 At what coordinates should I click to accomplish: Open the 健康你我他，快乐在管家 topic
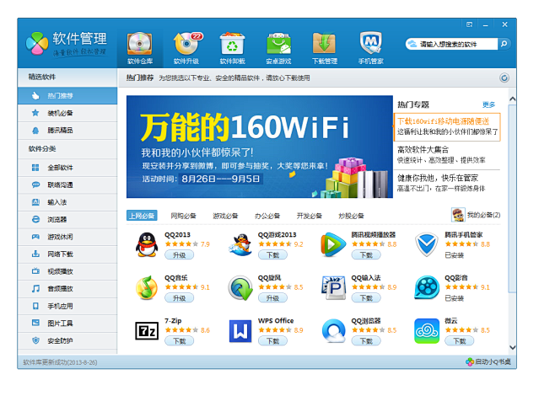point(447,183)
